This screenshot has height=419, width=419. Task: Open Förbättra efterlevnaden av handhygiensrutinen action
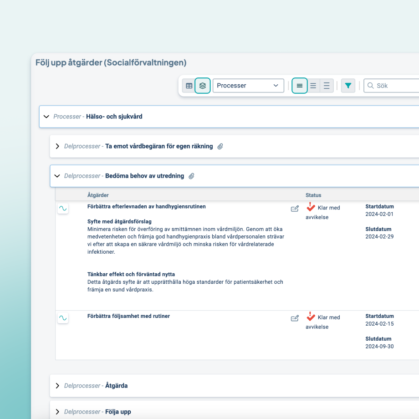point(146,207)
